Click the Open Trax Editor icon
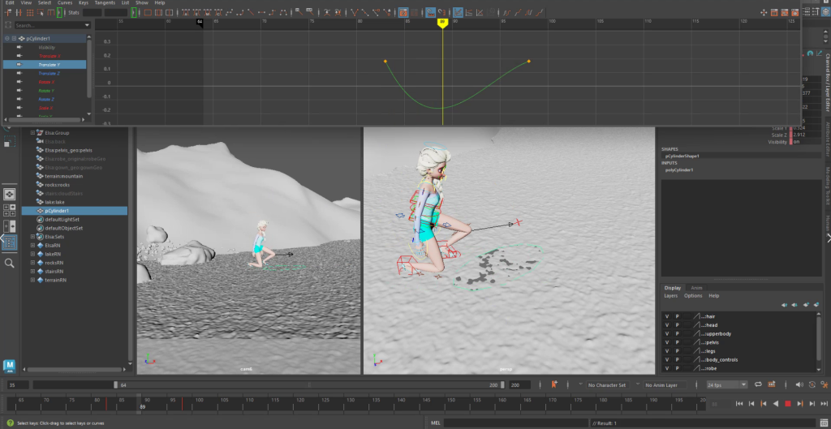 785,13
